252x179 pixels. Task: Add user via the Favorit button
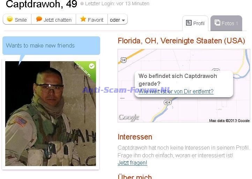(91, 19)
